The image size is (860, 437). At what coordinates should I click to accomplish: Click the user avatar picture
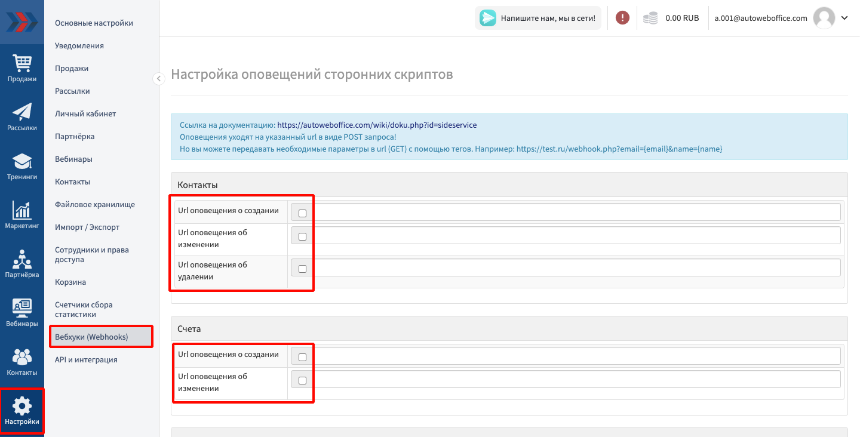click(824, 18)
